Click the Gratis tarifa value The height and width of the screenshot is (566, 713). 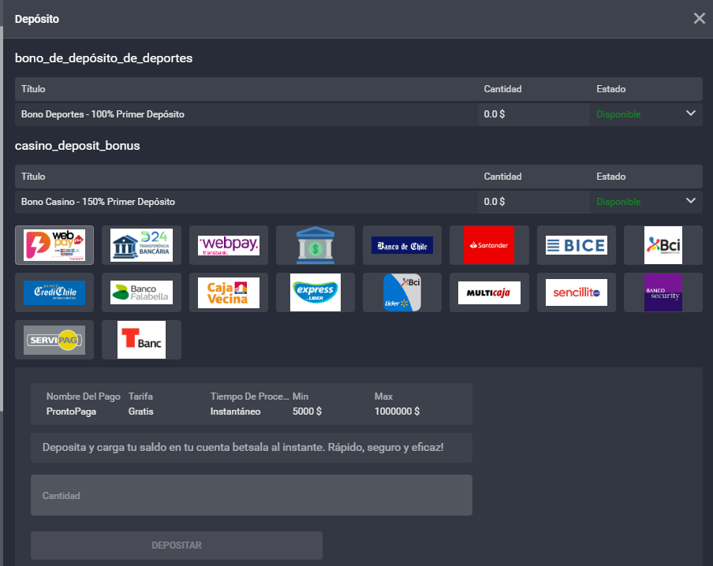pyautogui.click(x=141, y=411)
